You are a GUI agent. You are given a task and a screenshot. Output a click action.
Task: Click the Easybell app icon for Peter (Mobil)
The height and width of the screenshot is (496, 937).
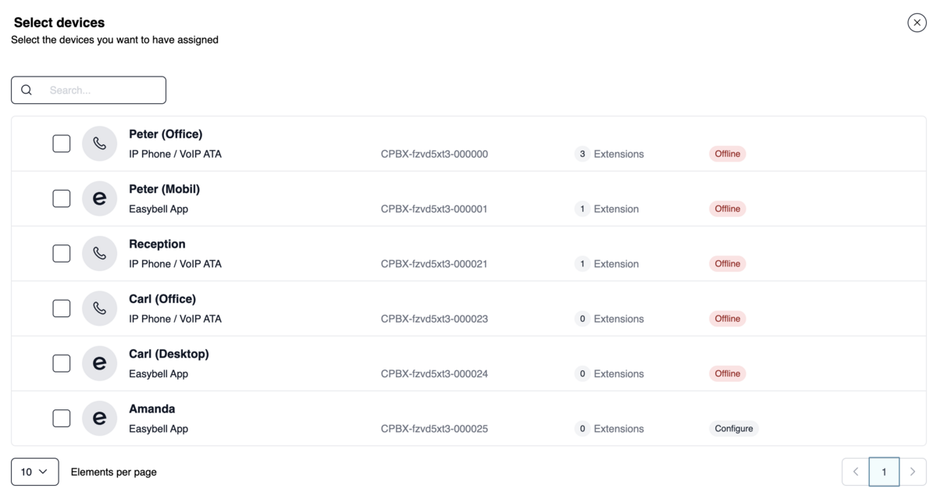100,198
